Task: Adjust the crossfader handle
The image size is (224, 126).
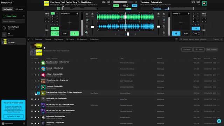Action: click(x=128, y=34)
